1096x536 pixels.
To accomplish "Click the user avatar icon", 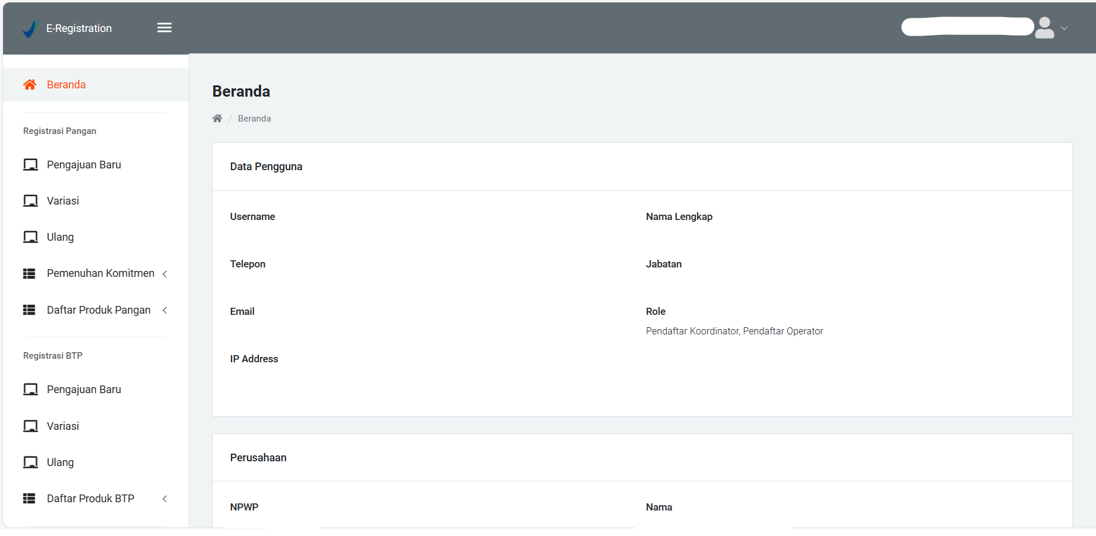I will click(1044, 28).
